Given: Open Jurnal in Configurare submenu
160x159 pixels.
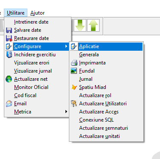Looking at the screenshot, I should click(106, 79).
